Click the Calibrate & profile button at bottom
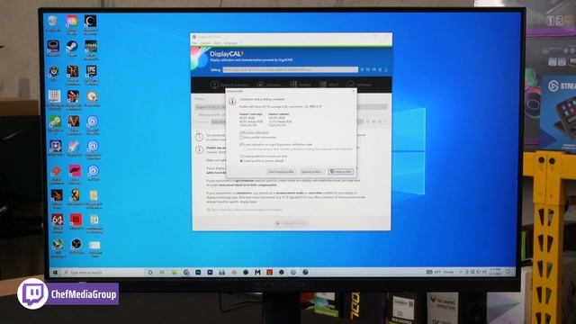Image resolution: width=576 pixels, height=324 pixels. click(292, 223)
